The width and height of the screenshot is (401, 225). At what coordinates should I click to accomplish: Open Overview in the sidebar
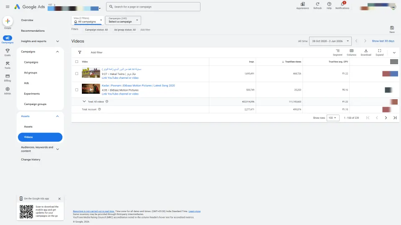point(27,20)
